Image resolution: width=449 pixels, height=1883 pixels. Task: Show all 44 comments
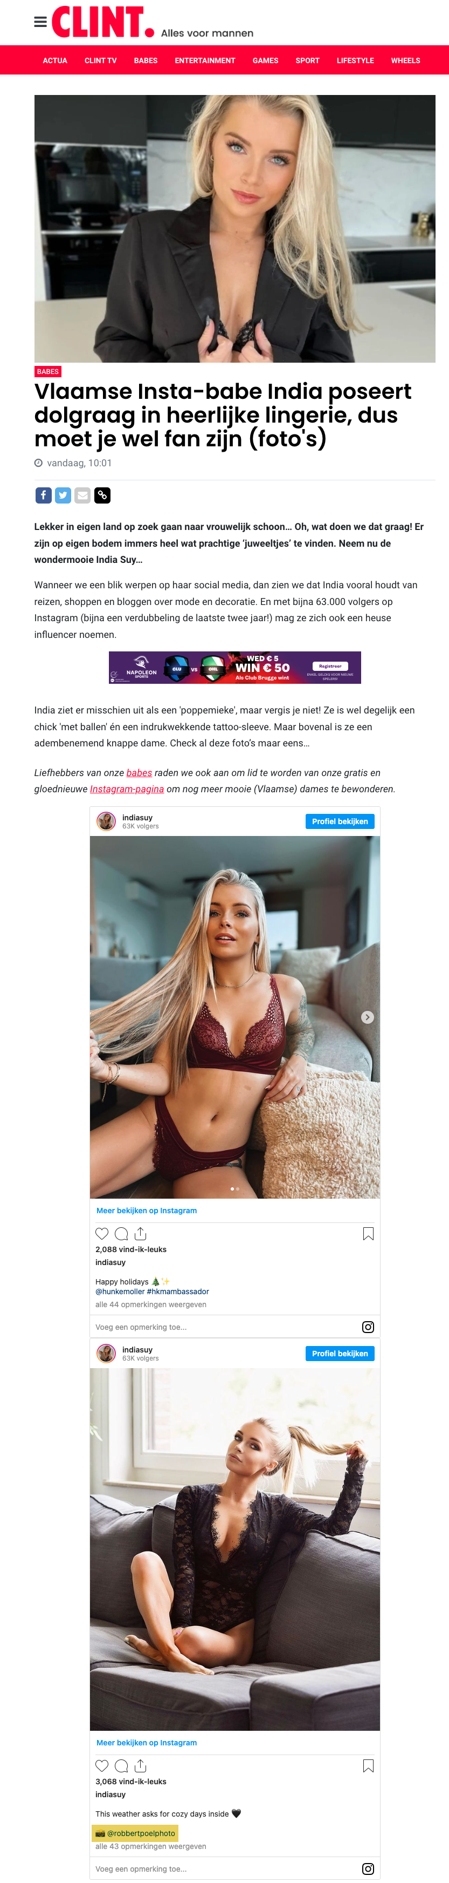[151, 1304]
